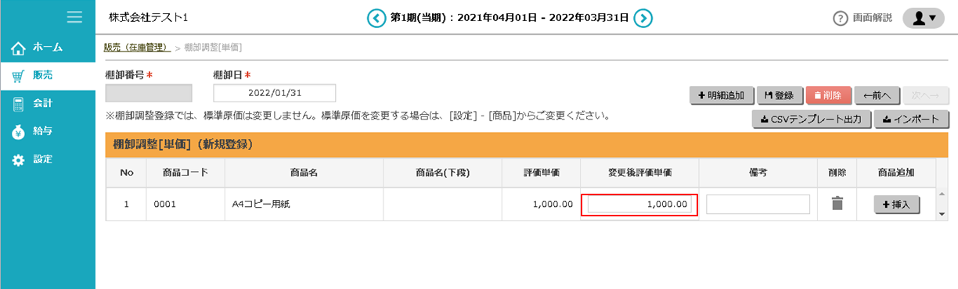The height and width of the screenshot is (289, 958).
Task: Click the 明細追加 button
Action: [x=722, y=95]
